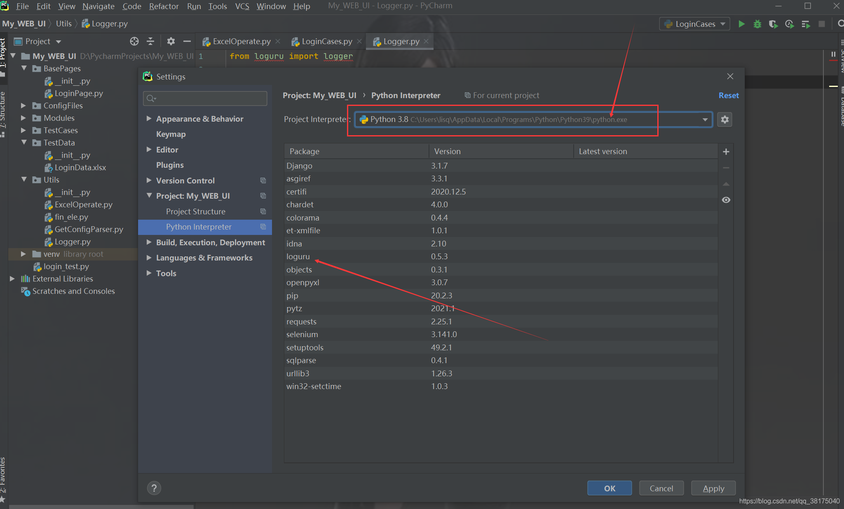Expand External Libraries node
Image resolution: width=844 pixels, height=509 pixels.
(12, 279)
